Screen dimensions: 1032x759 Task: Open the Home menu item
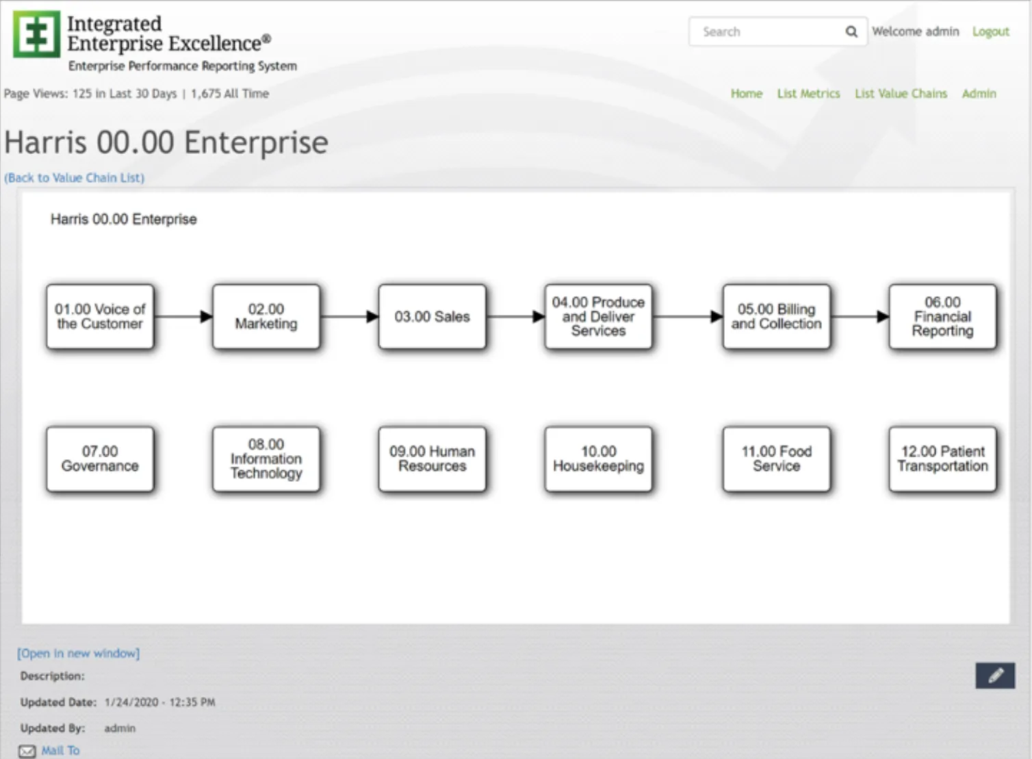point(746,94)
